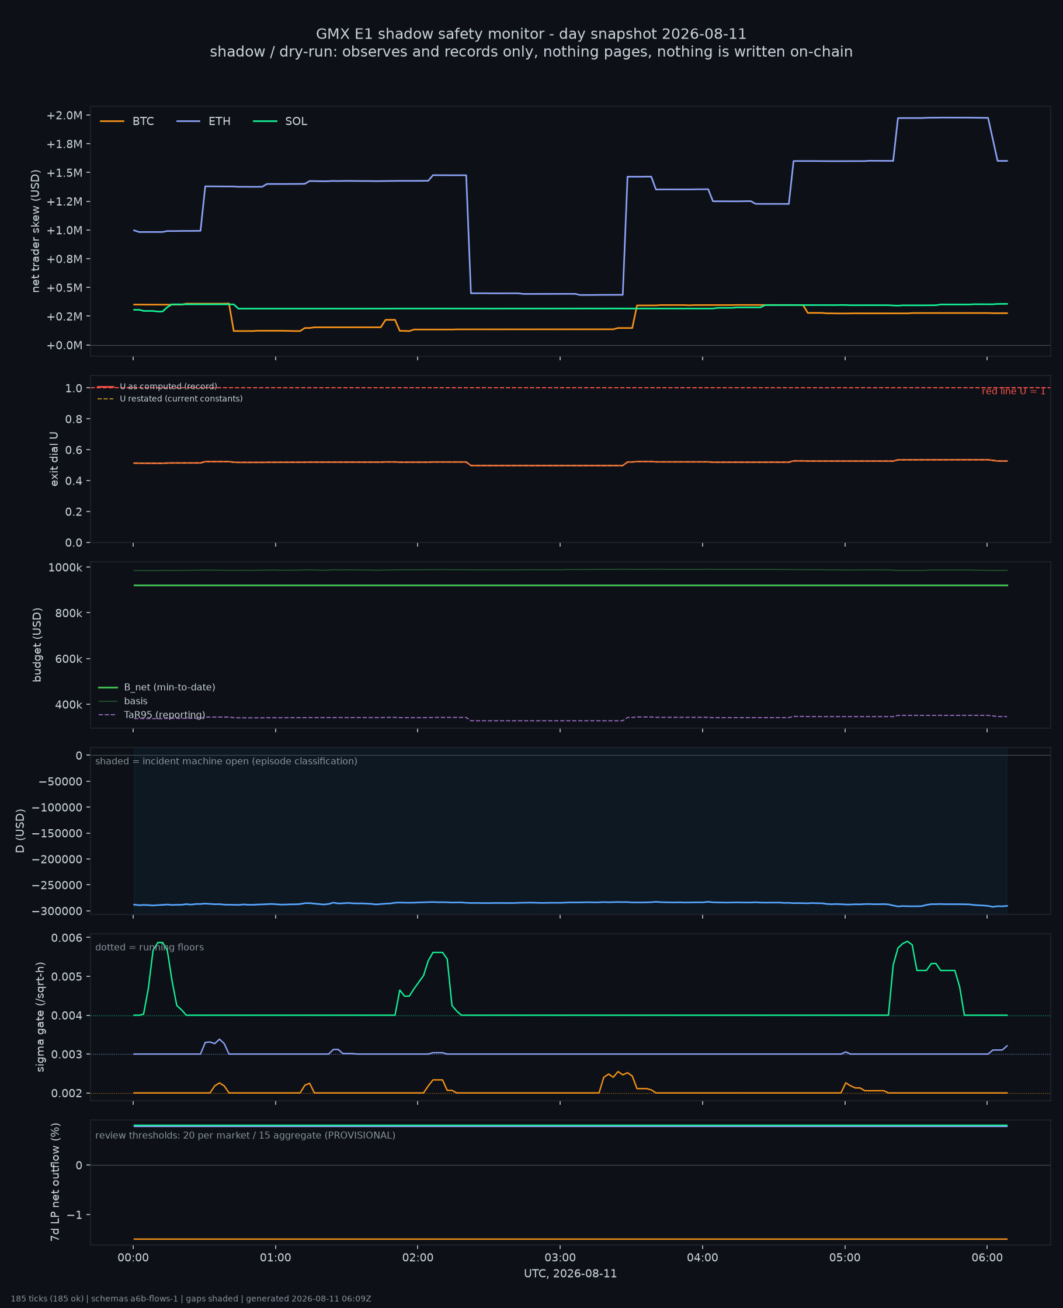Click the 'exit dial U' axis label

pyautogui.click(x=54, y=459)
